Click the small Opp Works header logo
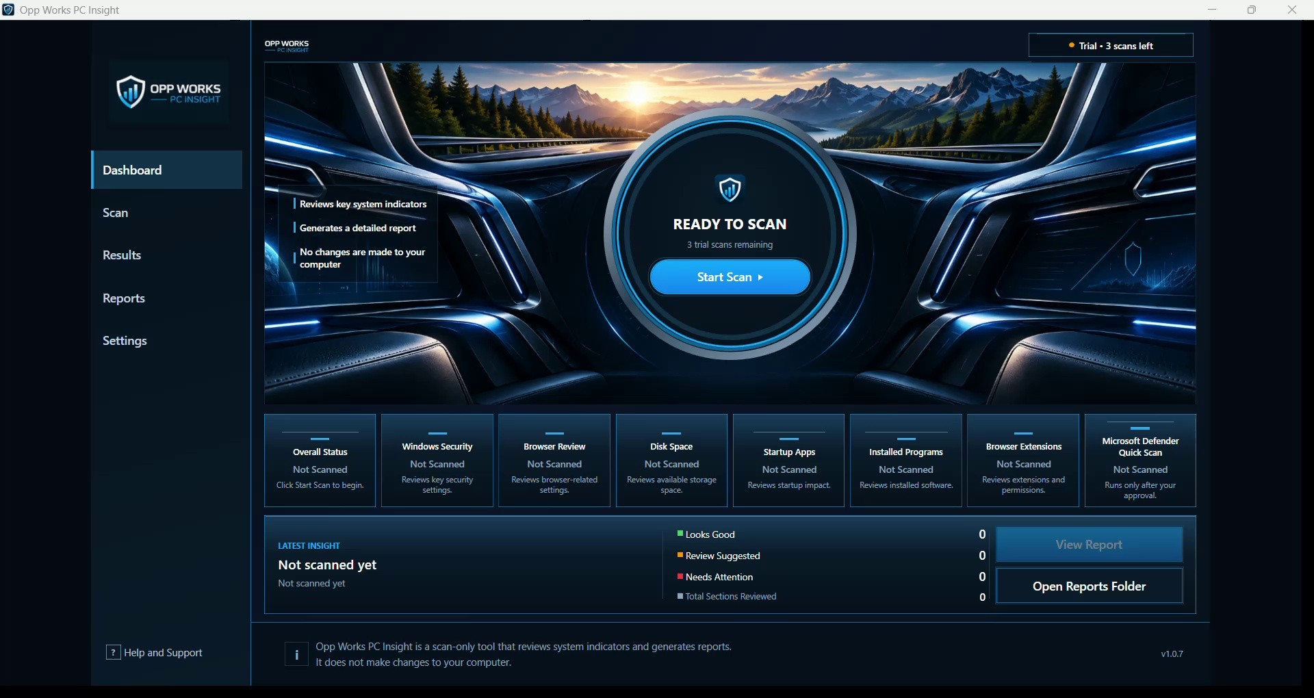This screenshot has width=1314, height=698. 287,46
